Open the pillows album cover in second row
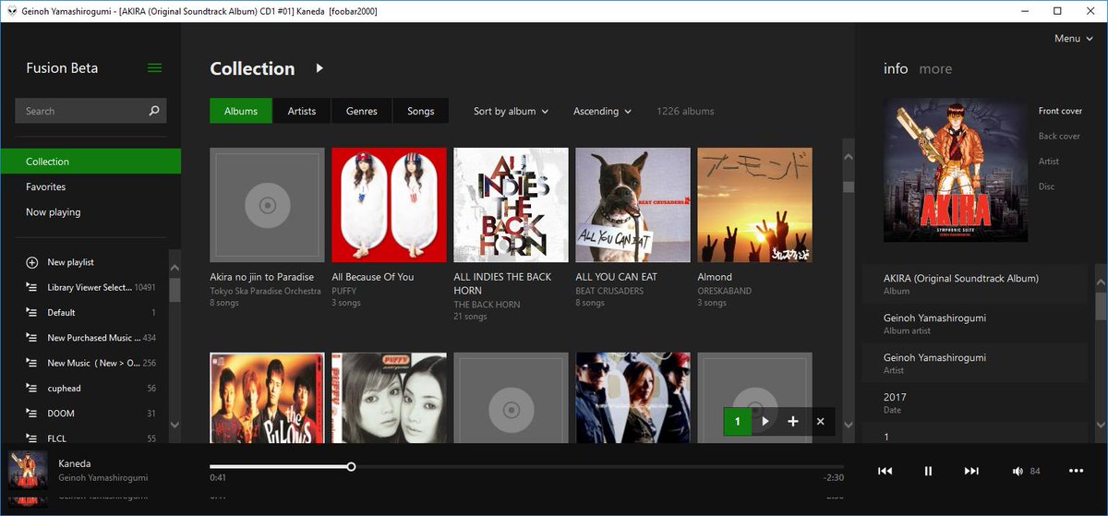The width and height of the screenshot is (1108, 516). (267, 398)
